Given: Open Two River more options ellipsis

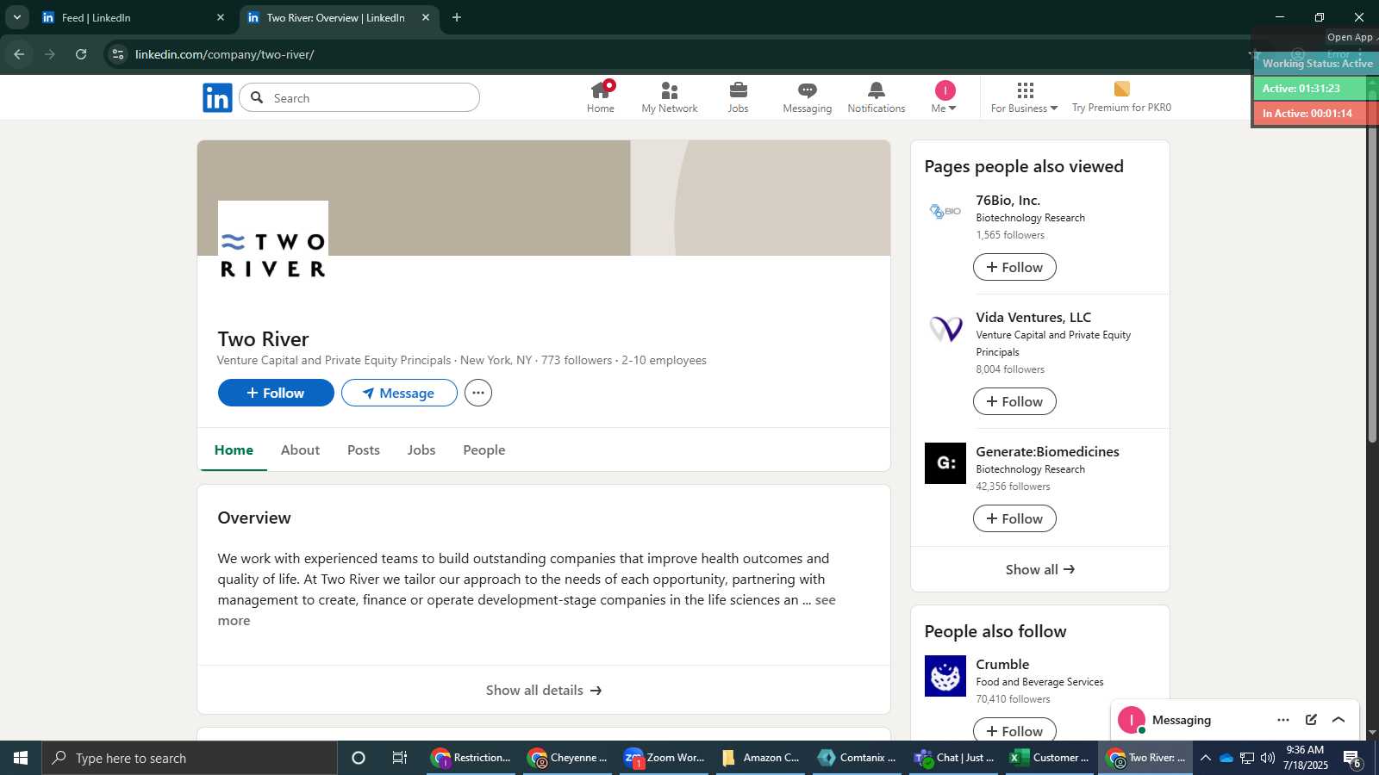Looking at the screenshot, I should [x=478, y=393].
